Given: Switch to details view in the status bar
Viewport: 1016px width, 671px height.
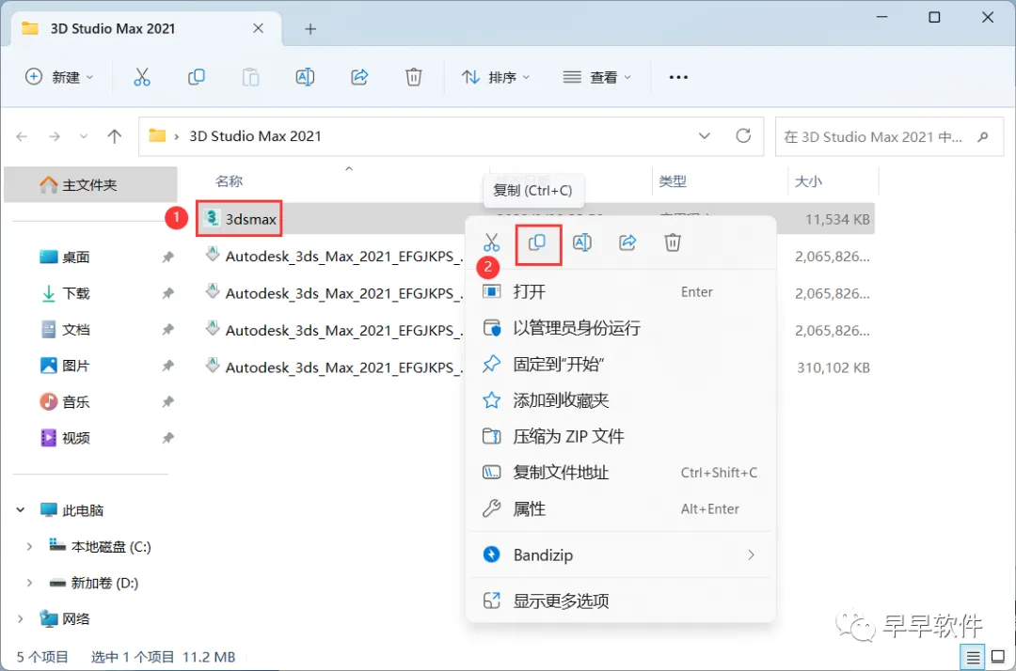Looking at the screenshot, I should (973, 658).
